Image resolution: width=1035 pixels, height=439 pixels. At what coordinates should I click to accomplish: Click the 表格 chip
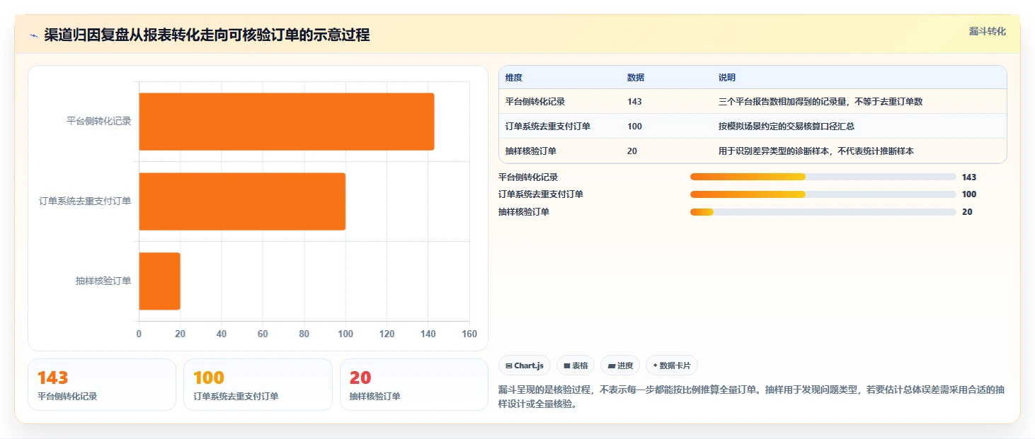576,365
